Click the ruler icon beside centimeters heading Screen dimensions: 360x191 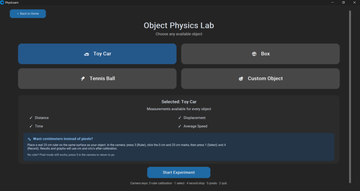point(29,139)
